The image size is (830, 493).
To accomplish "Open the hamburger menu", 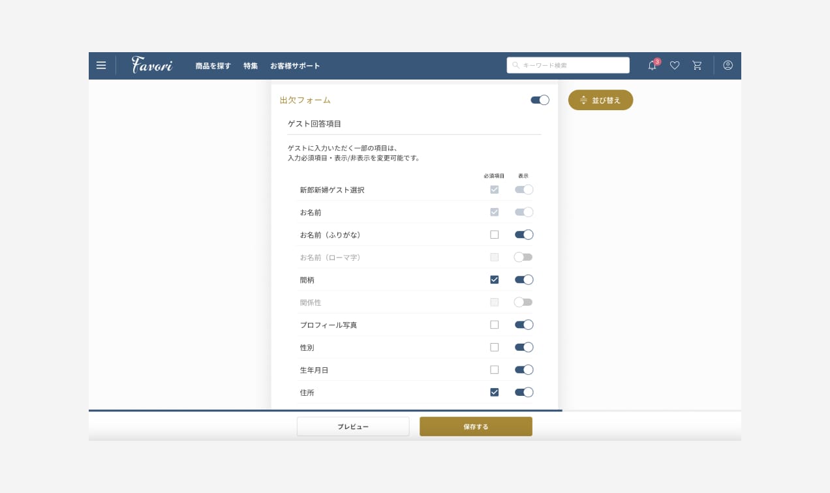I will coord(101,65).
